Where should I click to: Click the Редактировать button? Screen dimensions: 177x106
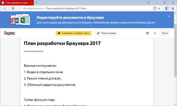107,33
